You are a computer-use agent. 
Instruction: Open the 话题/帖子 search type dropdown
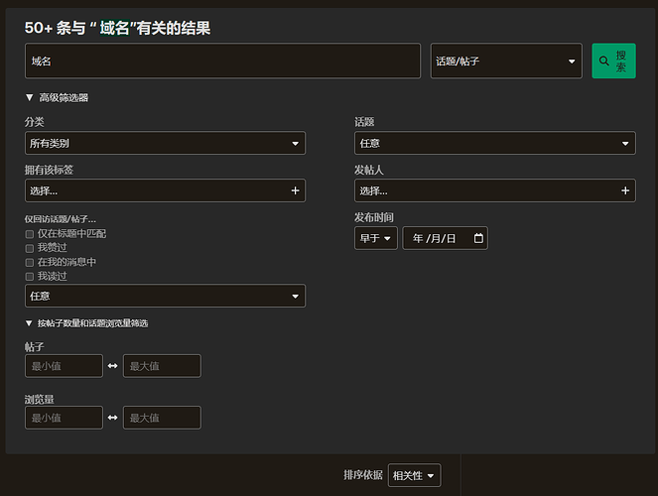click(506, 61)
